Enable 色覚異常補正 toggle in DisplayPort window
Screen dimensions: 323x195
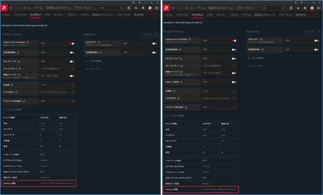coord(155,53)
